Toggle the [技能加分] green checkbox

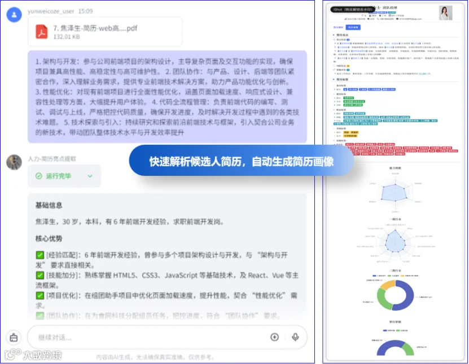coord(40,276)
